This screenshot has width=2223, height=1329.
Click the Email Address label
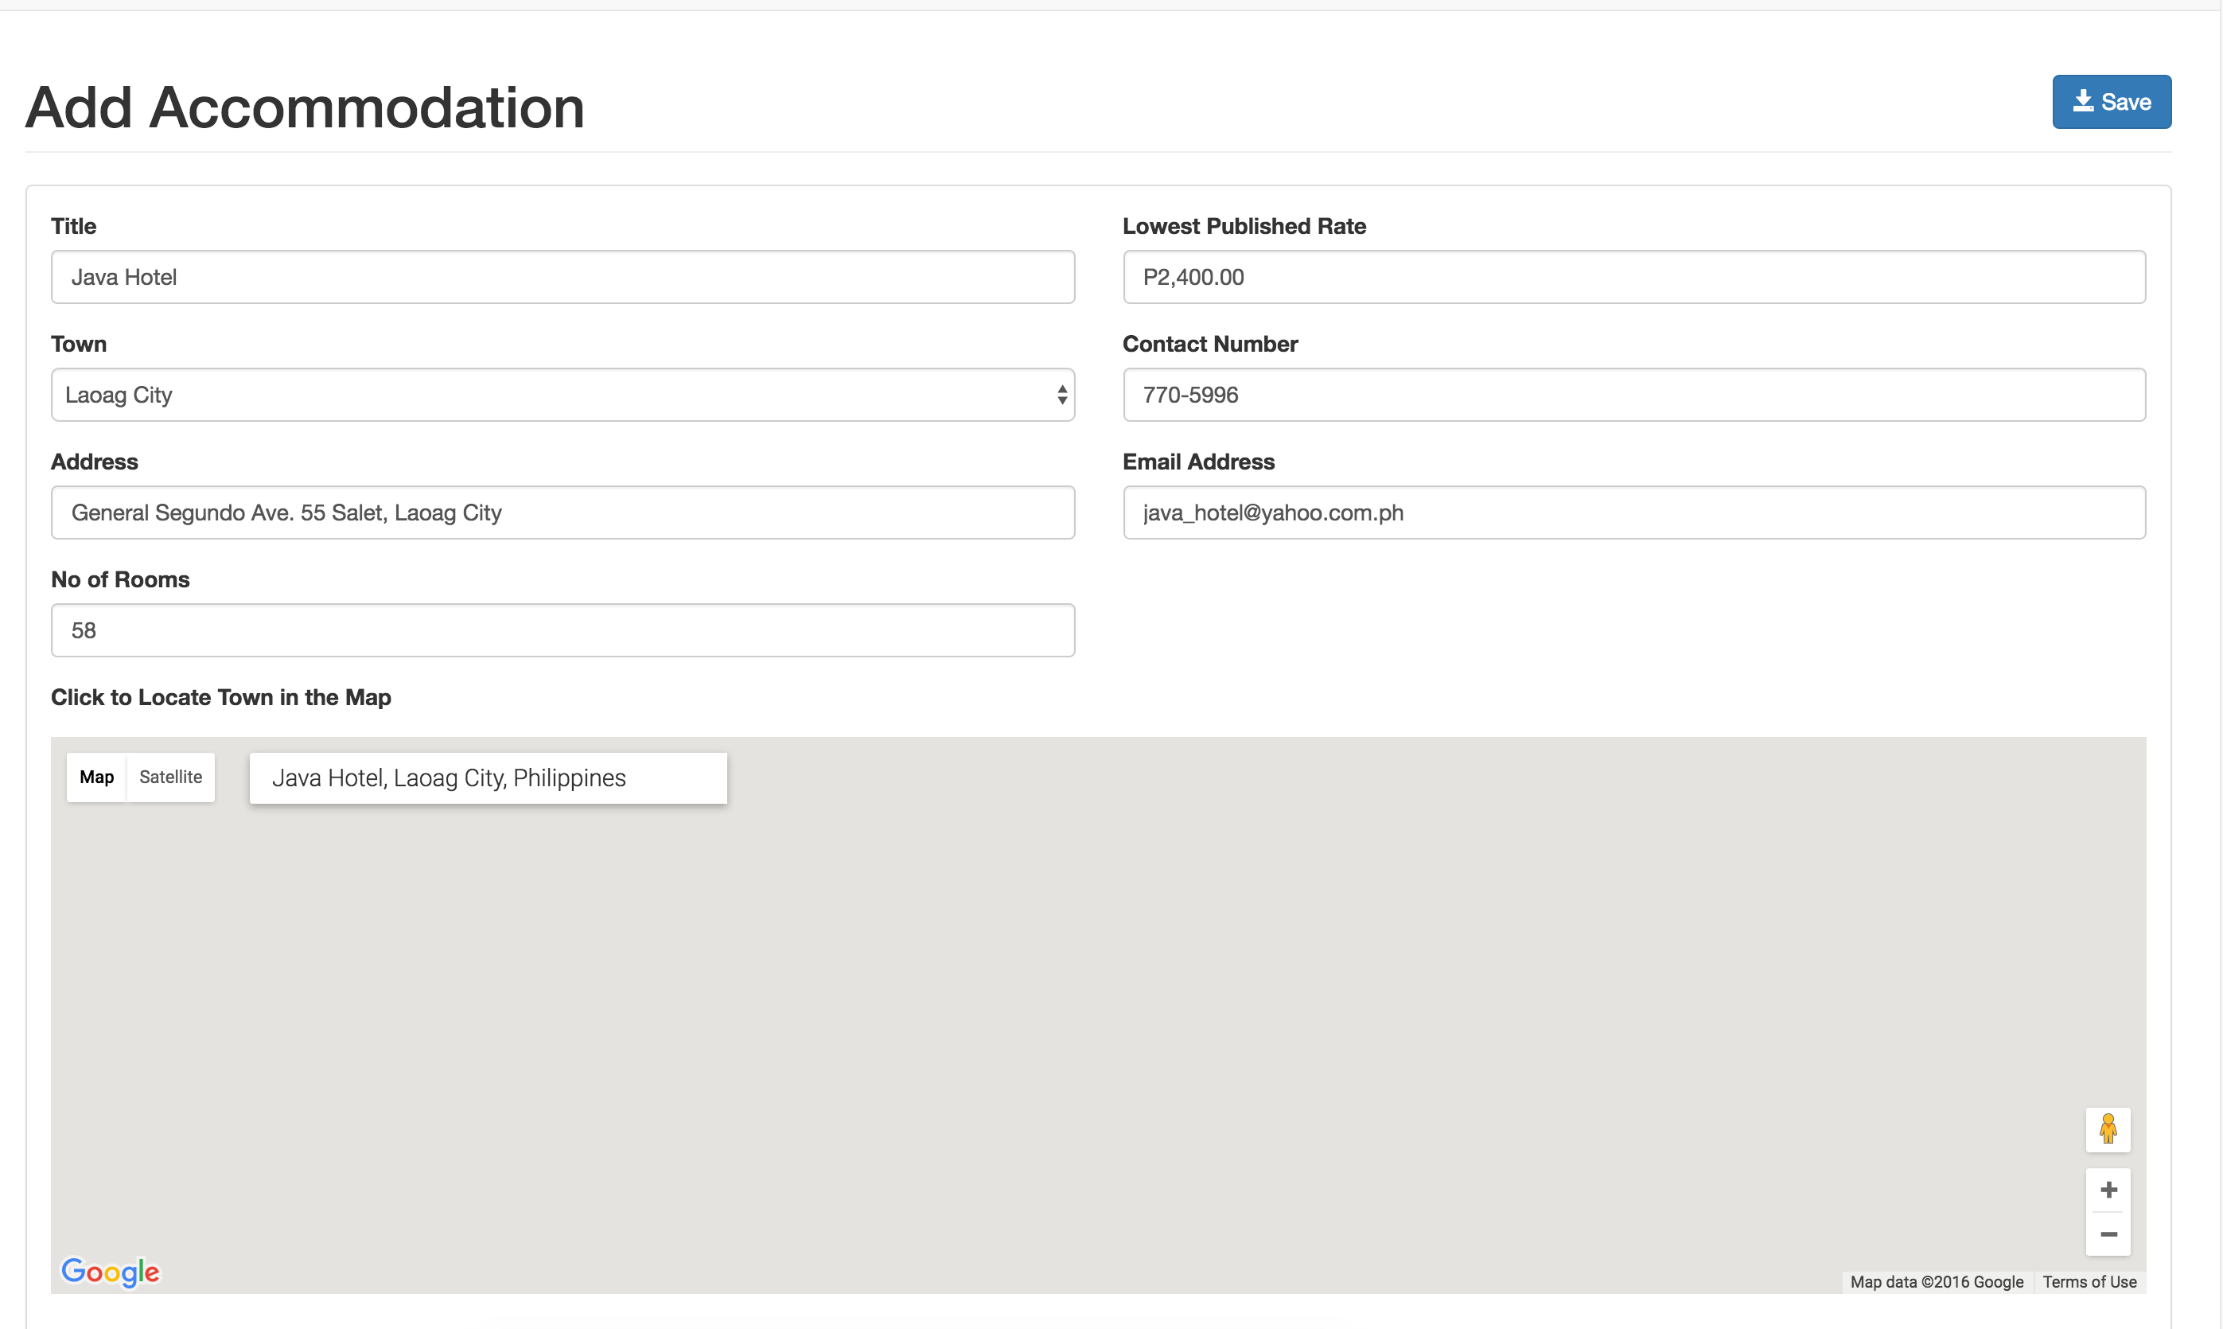[x=1198, y=462]
